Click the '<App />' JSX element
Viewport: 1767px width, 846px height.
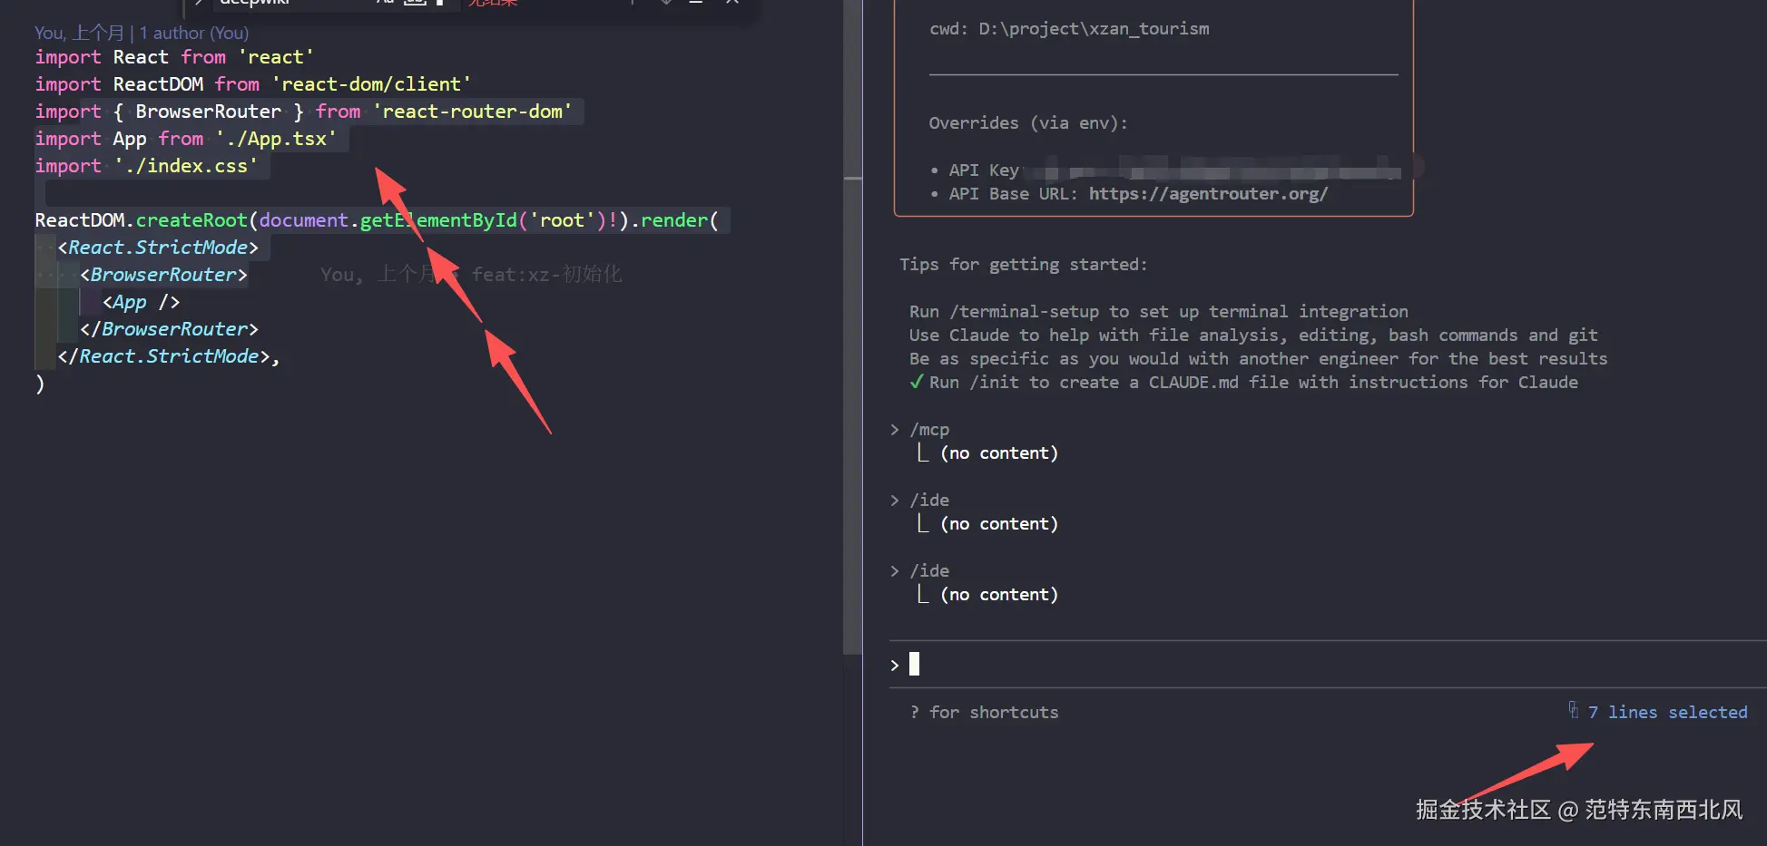pos(141,301)
